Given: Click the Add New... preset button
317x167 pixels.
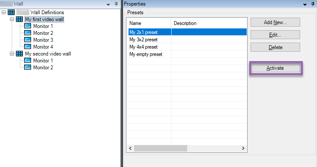Looking at the screenshot, I should pyautogui.click(x=275, y=22).
